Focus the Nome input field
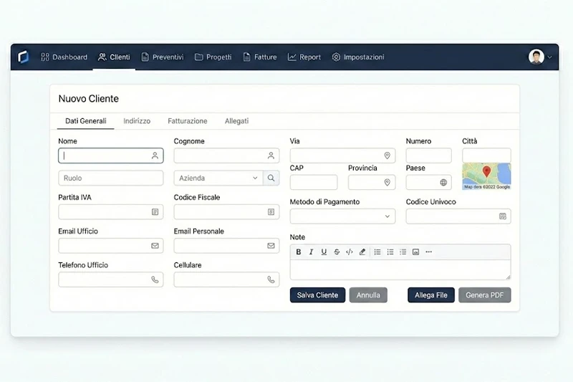Screen dimensions: 573x382 point(111,156)
